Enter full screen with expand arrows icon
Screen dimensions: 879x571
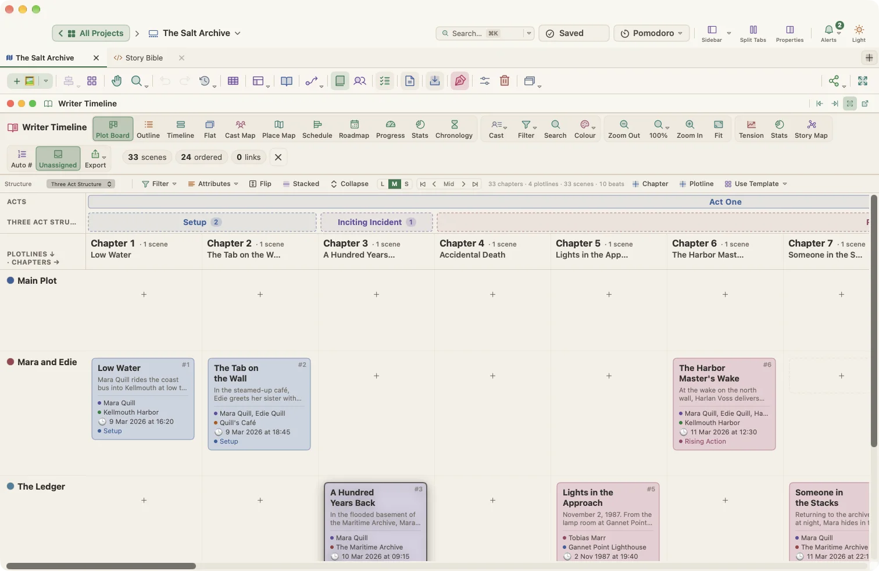pyautogui.click(x=863, y=81)
